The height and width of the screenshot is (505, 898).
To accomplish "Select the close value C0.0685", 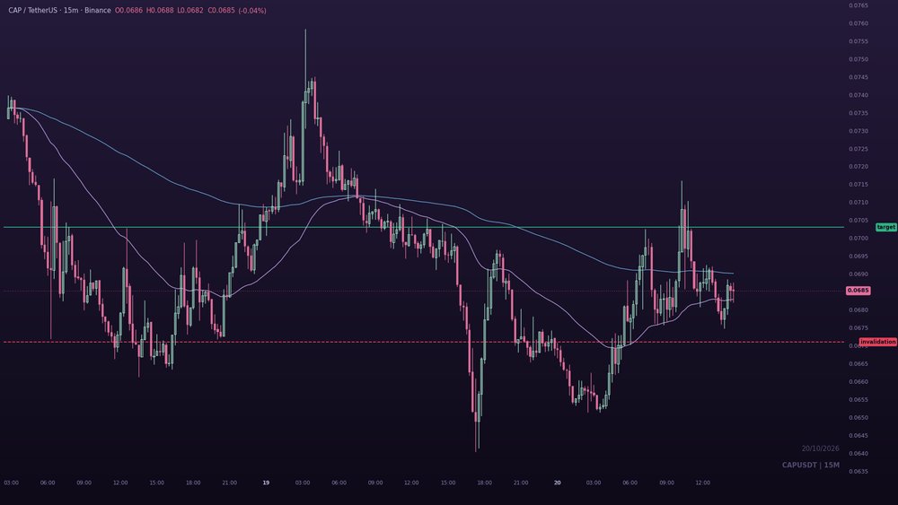I will (x=221, y=10).
